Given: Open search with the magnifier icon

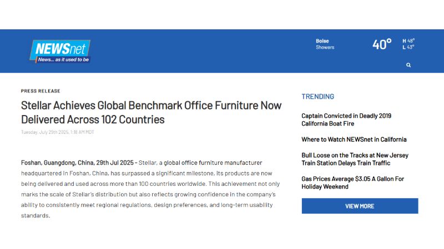Looking at the screenshot, I should (x=408, y=65).
